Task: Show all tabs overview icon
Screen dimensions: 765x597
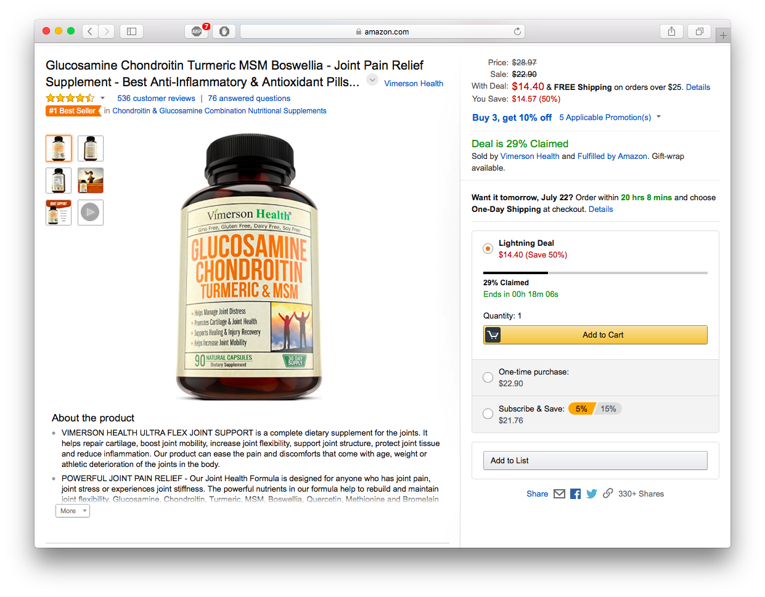Action: 700,31
